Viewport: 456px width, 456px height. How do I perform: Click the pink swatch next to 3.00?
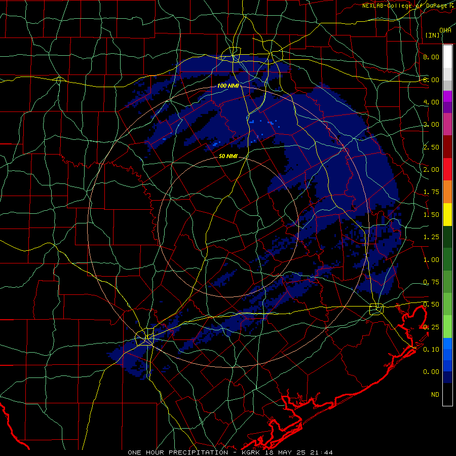[447, 124]
